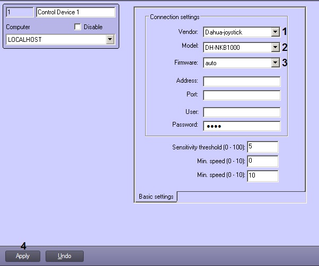Open the Vendor dropdown showing Dahua-joystick
Screen dimensions: 319x266
tap(236, 32)
